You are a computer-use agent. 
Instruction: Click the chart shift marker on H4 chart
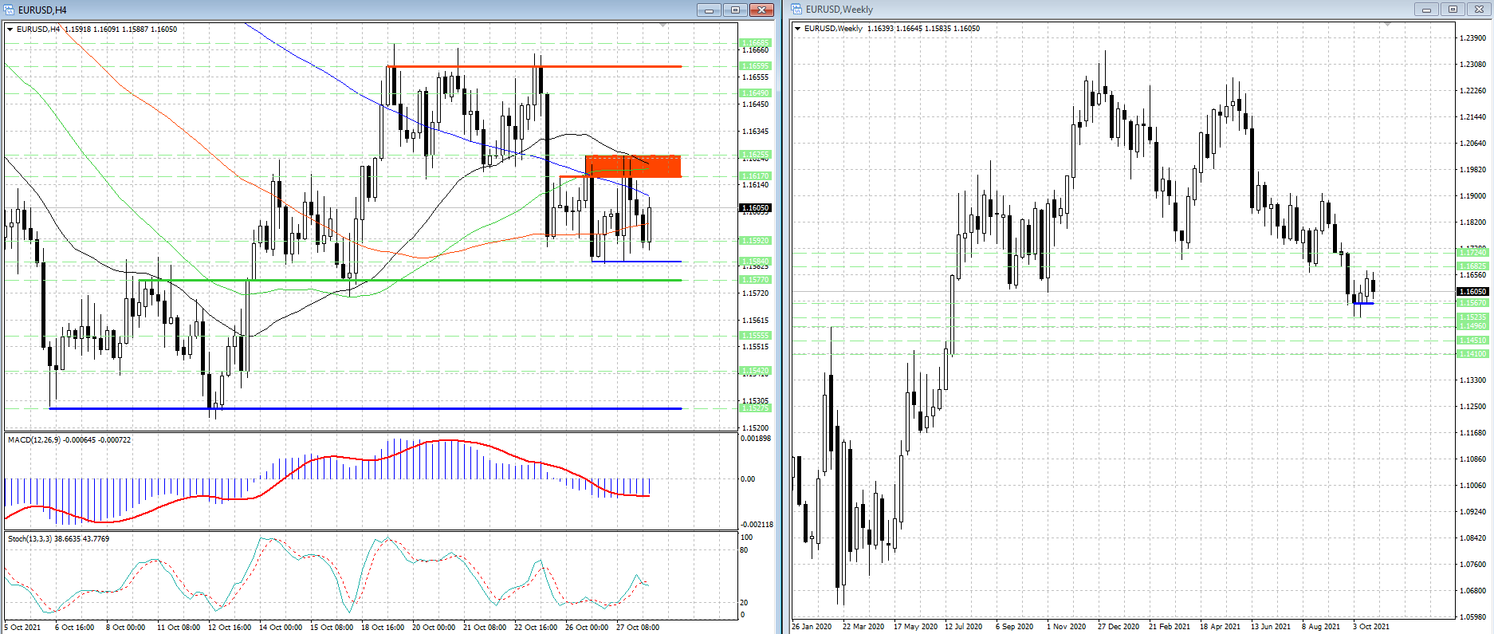(x=663, y=26)
